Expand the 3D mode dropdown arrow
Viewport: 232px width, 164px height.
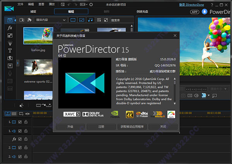pos(209,95)
